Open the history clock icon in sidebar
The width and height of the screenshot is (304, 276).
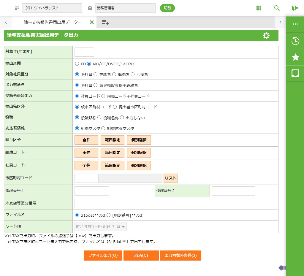[x=295, y=41]
